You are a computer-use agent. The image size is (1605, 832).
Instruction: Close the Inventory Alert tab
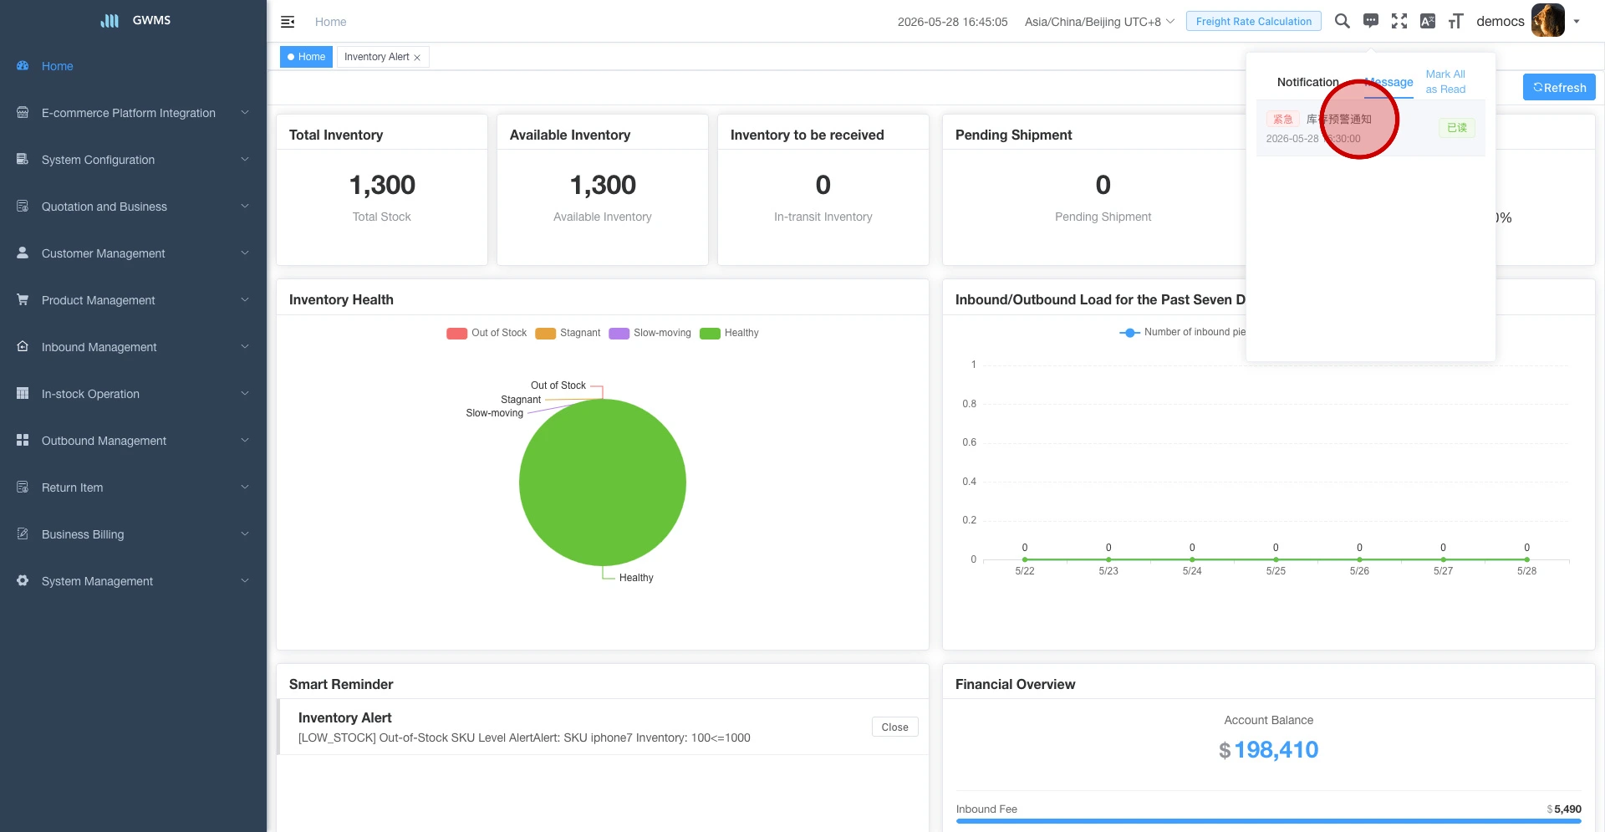coord(417,58)
